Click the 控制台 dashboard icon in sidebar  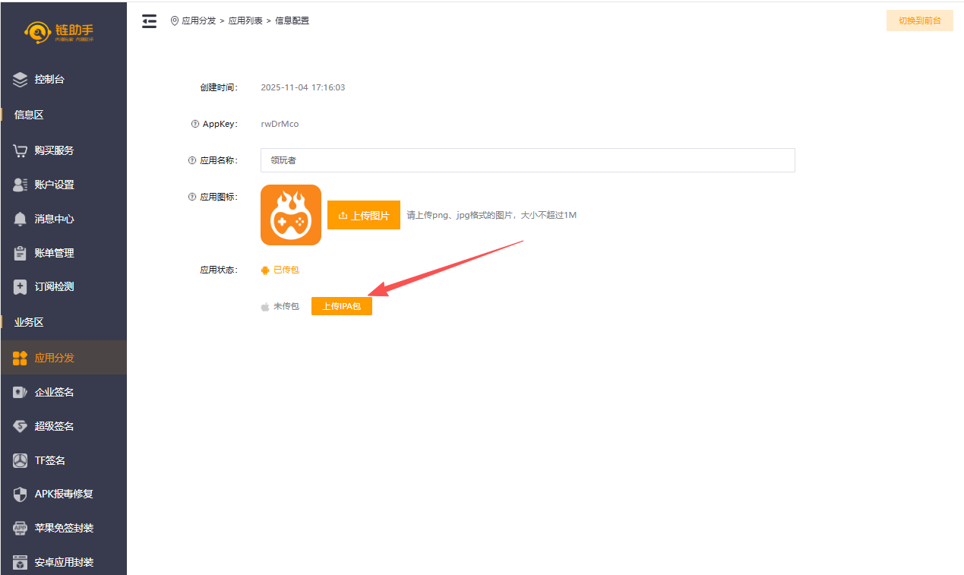pos(21,79)
